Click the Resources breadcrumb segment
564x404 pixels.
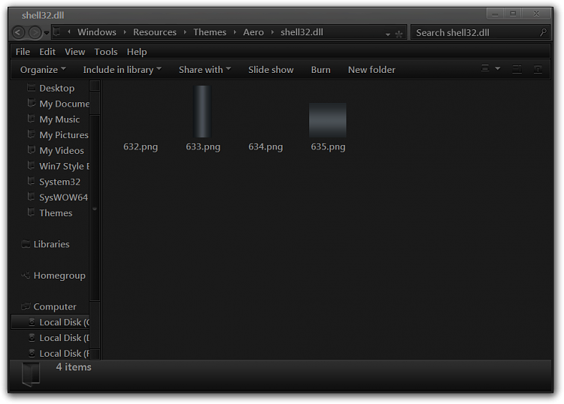[x=155, y=32]
